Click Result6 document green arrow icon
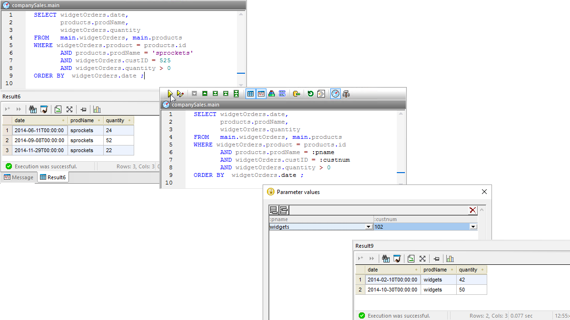The width and height of the screenshot is (570, 320). (x=58, y=109)
